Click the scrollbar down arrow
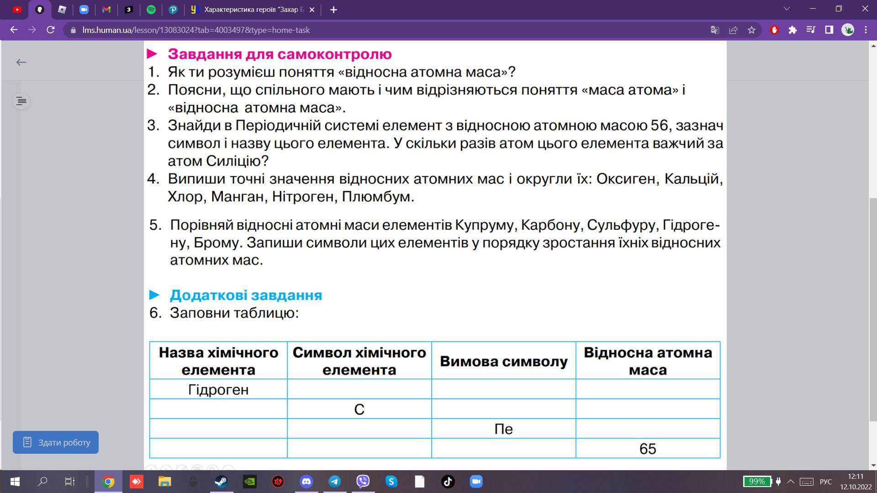 point(873,465)
